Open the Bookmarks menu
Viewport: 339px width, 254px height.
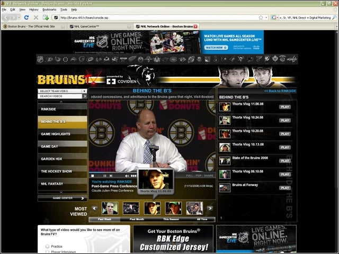pos(49,10)
